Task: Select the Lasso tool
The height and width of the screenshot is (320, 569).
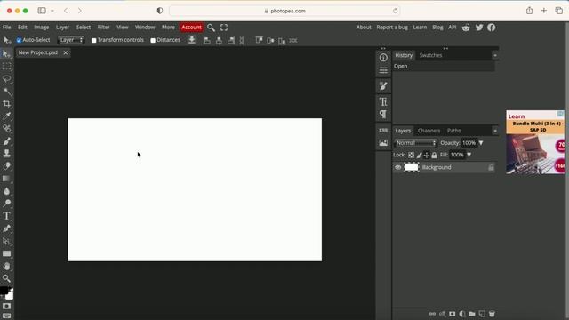Action: [6, 79]
